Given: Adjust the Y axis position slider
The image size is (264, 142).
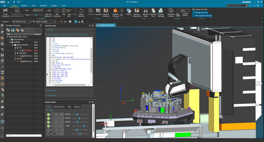Looking at the screenshot, I should click(x=80, y=118).
